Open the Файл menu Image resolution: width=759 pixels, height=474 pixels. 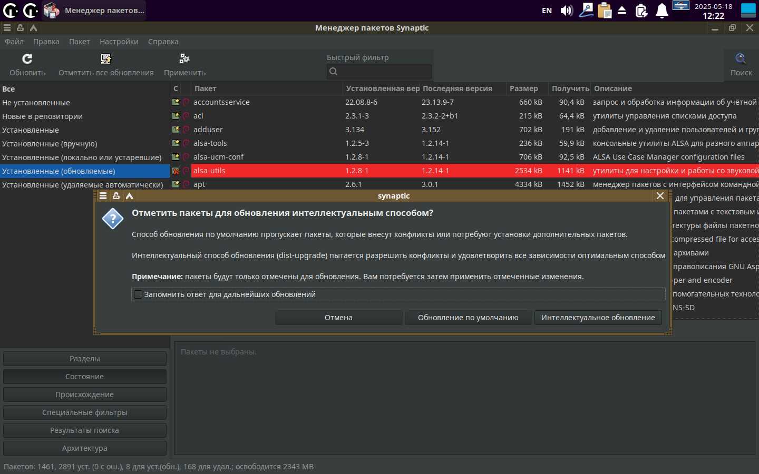tap(14, 42)
